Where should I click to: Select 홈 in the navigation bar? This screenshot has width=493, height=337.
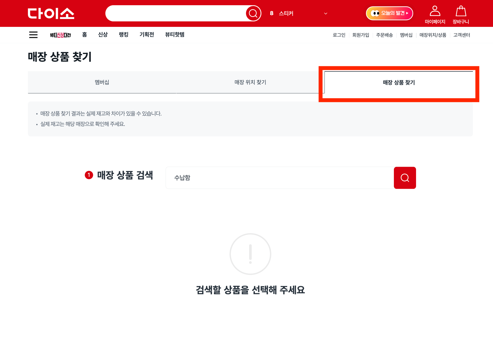(84, 35)
